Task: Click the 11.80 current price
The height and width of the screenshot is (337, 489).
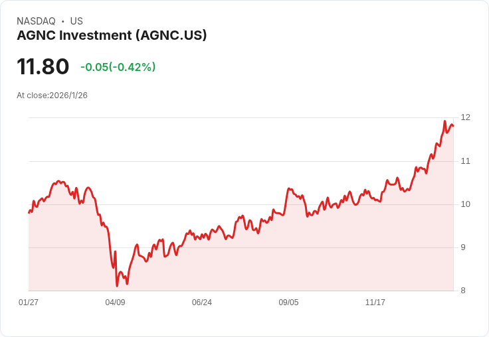Action: click(x=43, y=66)
